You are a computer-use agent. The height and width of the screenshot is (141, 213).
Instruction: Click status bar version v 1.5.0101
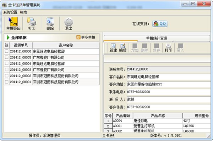point(166,135)
